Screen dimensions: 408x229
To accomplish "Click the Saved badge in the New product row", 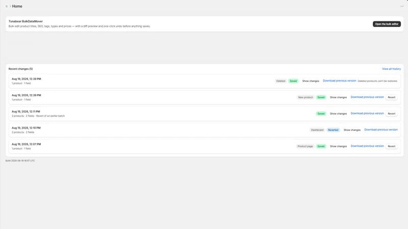I will pos(321,97).
